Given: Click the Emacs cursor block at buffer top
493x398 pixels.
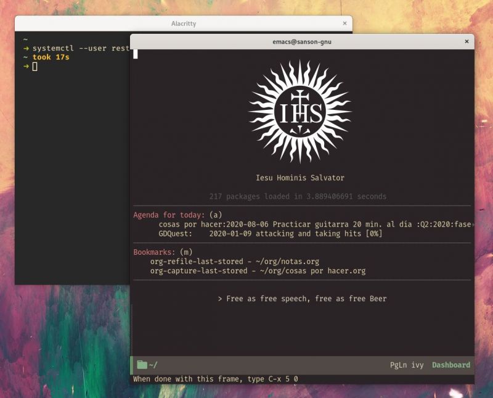Looking at the screenshot, I should (136, 54).
